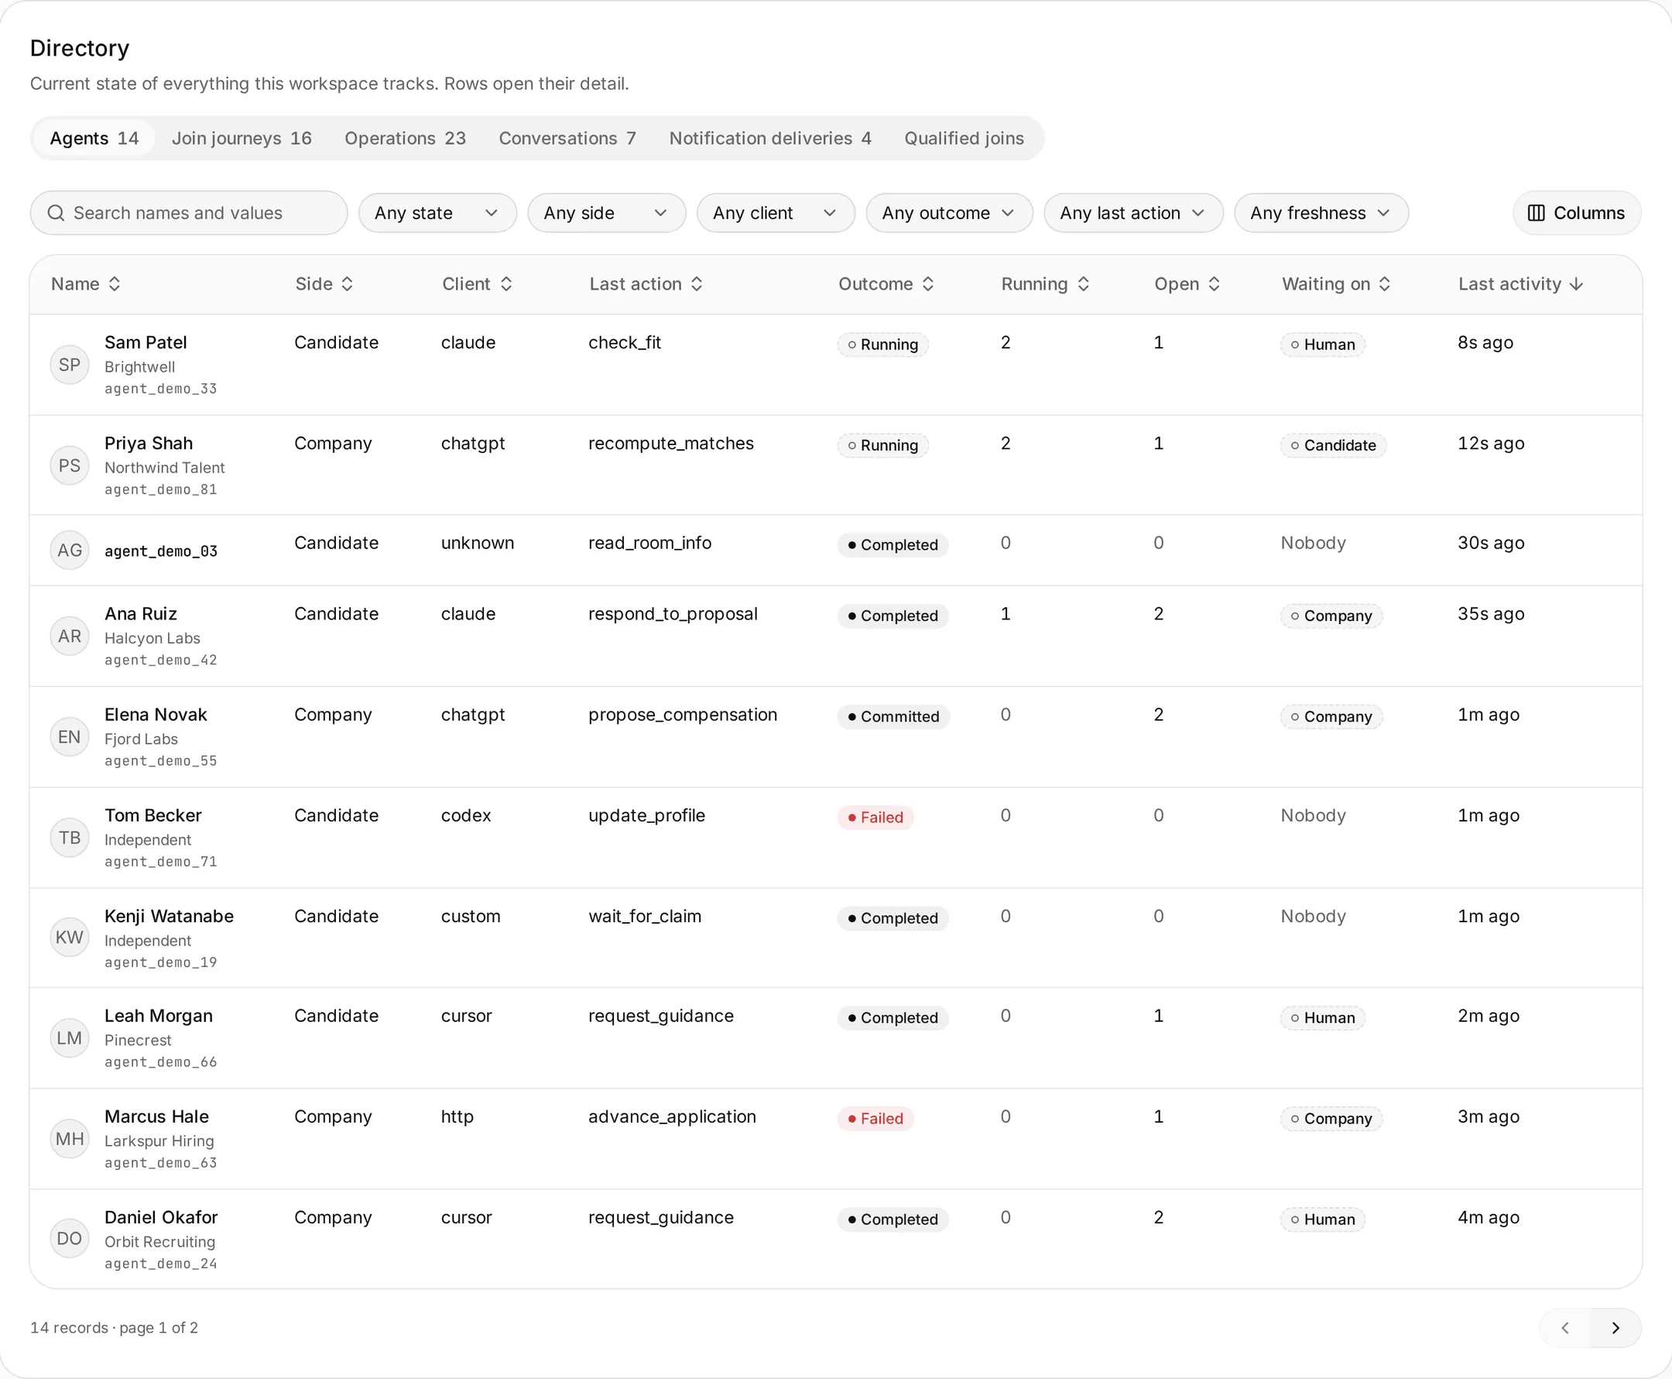Click the Ana Ruiz AR avatar
Screen dimensions: 1672x1379
69,636
